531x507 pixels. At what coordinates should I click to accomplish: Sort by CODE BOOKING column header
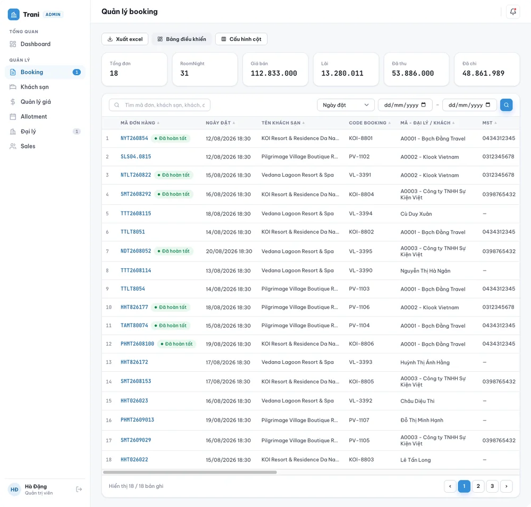(x=370, y=123)
